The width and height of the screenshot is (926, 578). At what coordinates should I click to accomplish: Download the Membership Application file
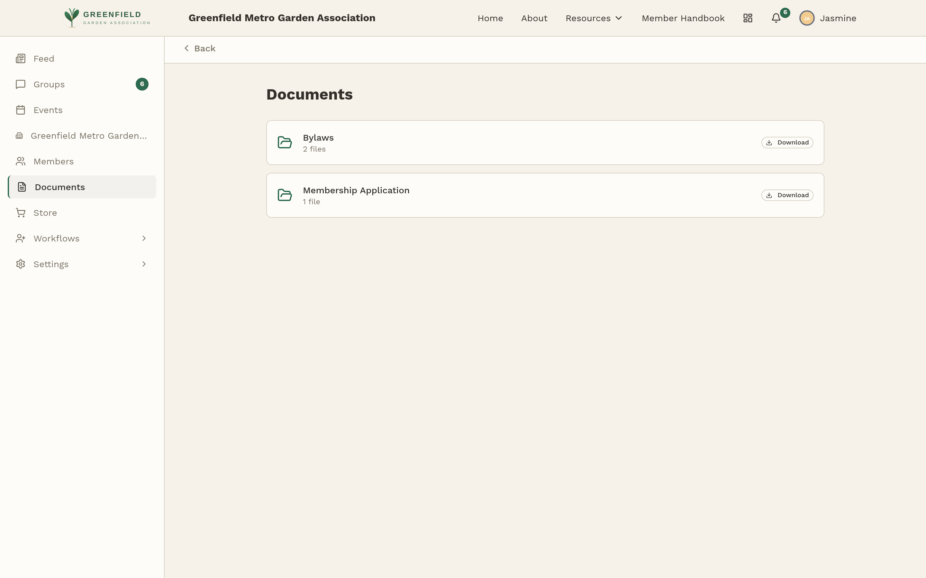pos(787,195)
